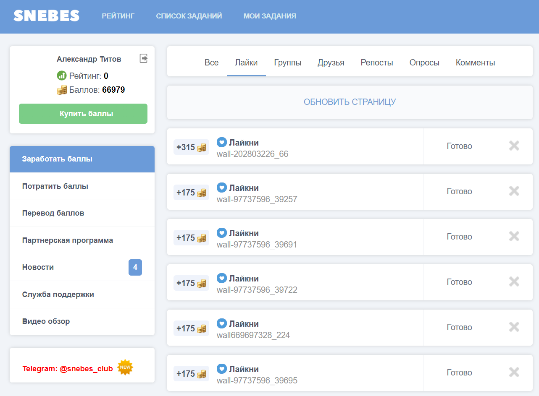Open the Telegram @snebes_club link

[x=68, y=369]
